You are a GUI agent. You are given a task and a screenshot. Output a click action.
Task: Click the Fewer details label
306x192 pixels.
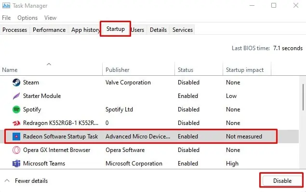[x=31, y=181]
